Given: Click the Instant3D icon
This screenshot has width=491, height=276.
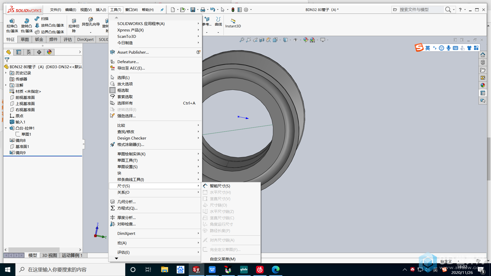Looking at the screenshot, I should tap(233, 21).
